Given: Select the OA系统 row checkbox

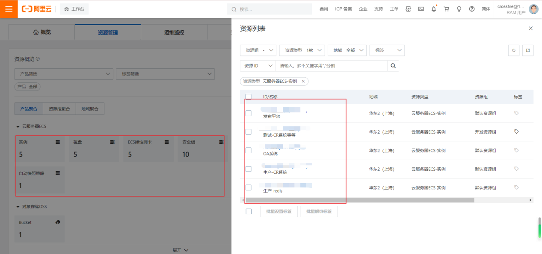Looking at the screenshot, I should 249,150.
